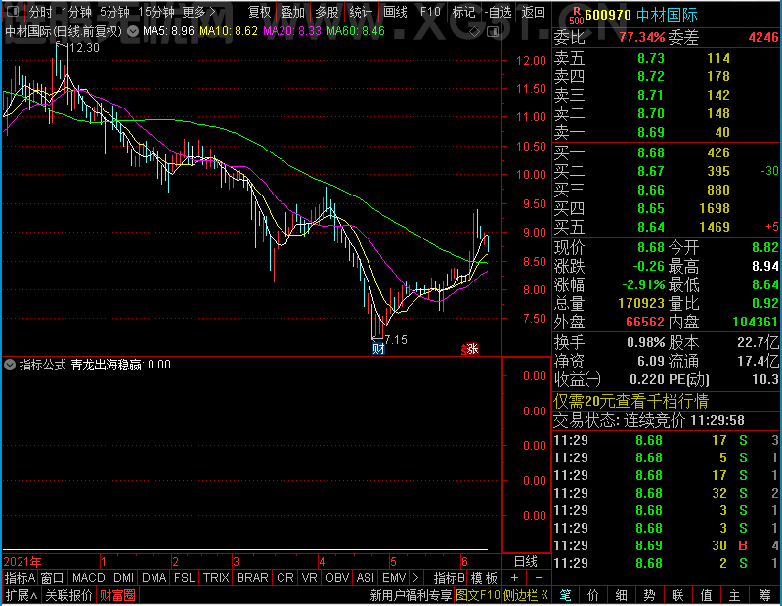Select the DMI indicator
Image resolution: width=782 pixels, height=606 pixels.
(123, 578)
